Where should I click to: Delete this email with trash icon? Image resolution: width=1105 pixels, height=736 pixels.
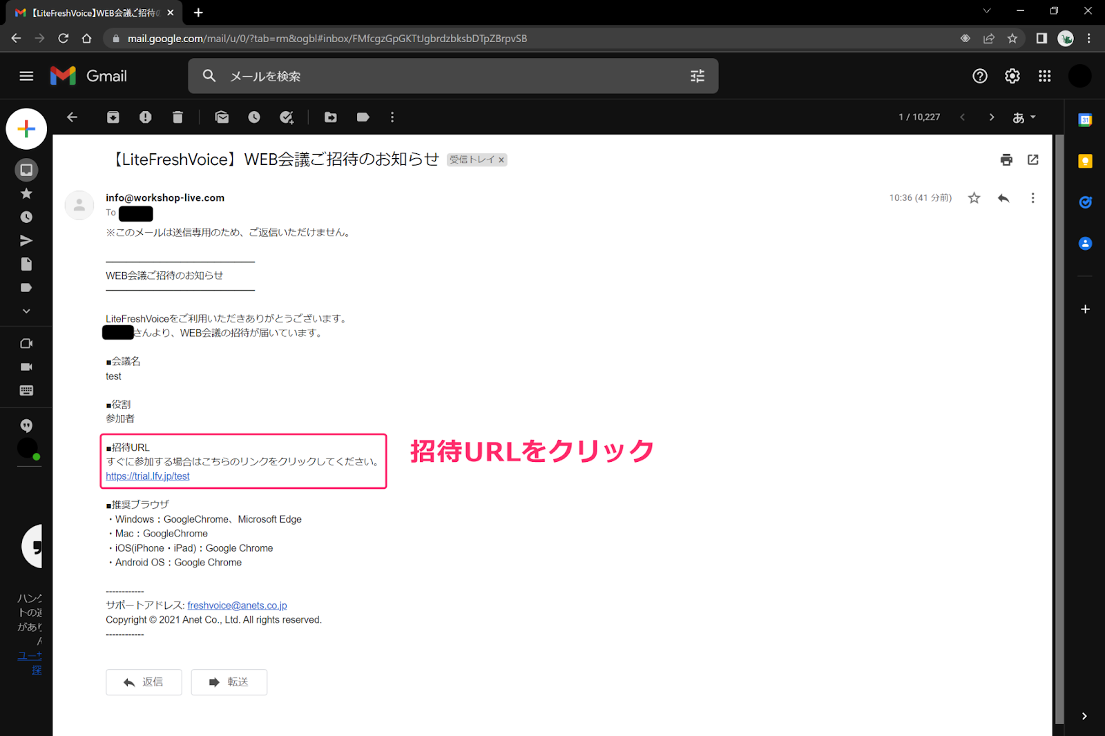click(177, 117)
